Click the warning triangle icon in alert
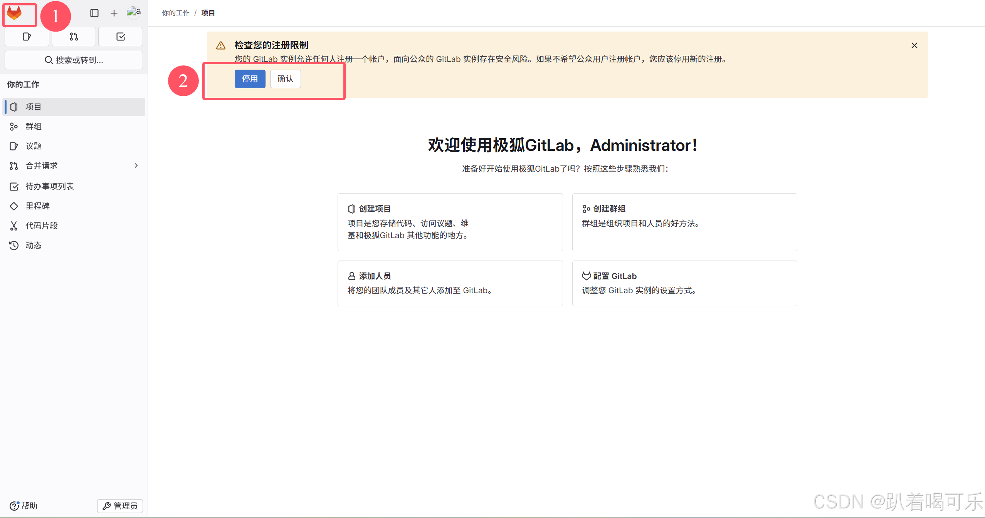This screenshot has width=985, height=518. point(221,45)
